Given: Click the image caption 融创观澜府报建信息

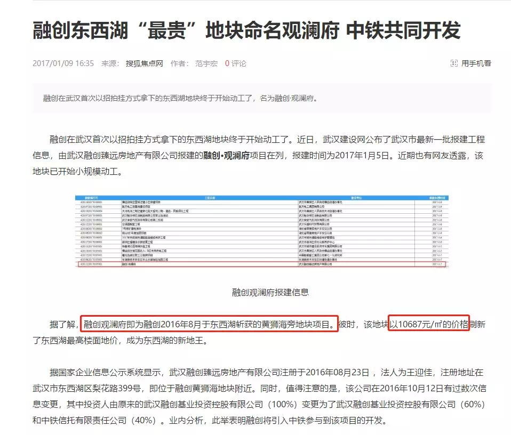Looking at the screenshot, I should point(270,292).
